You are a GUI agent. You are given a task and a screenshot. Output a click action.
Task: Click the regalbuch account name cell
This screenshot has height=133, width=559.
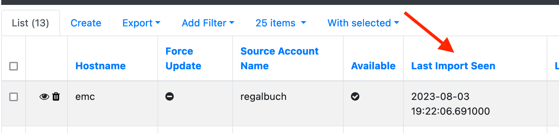(263, 97)
